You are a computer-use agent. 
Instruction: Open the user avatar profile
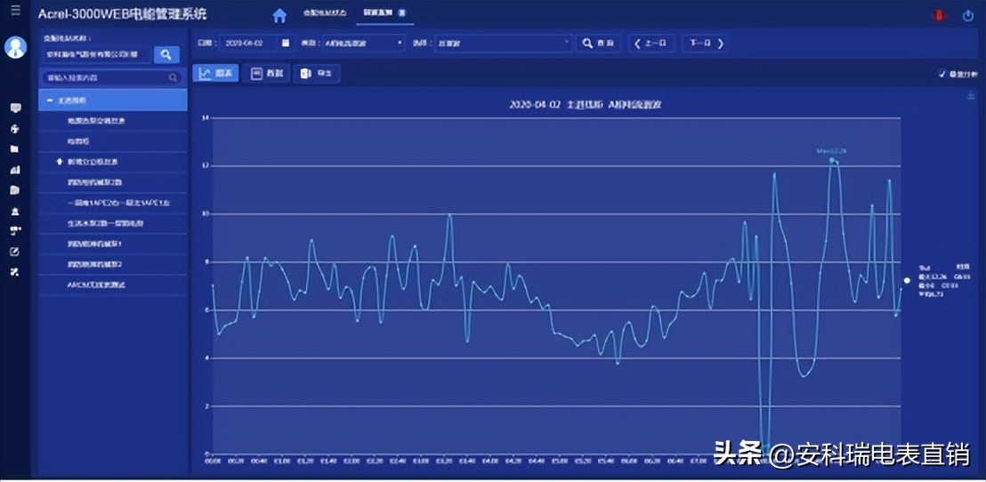[x=16, y=48]
